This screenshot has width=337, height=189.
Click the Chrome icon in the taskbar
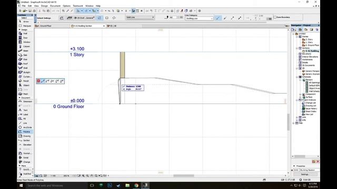point(136,185)
